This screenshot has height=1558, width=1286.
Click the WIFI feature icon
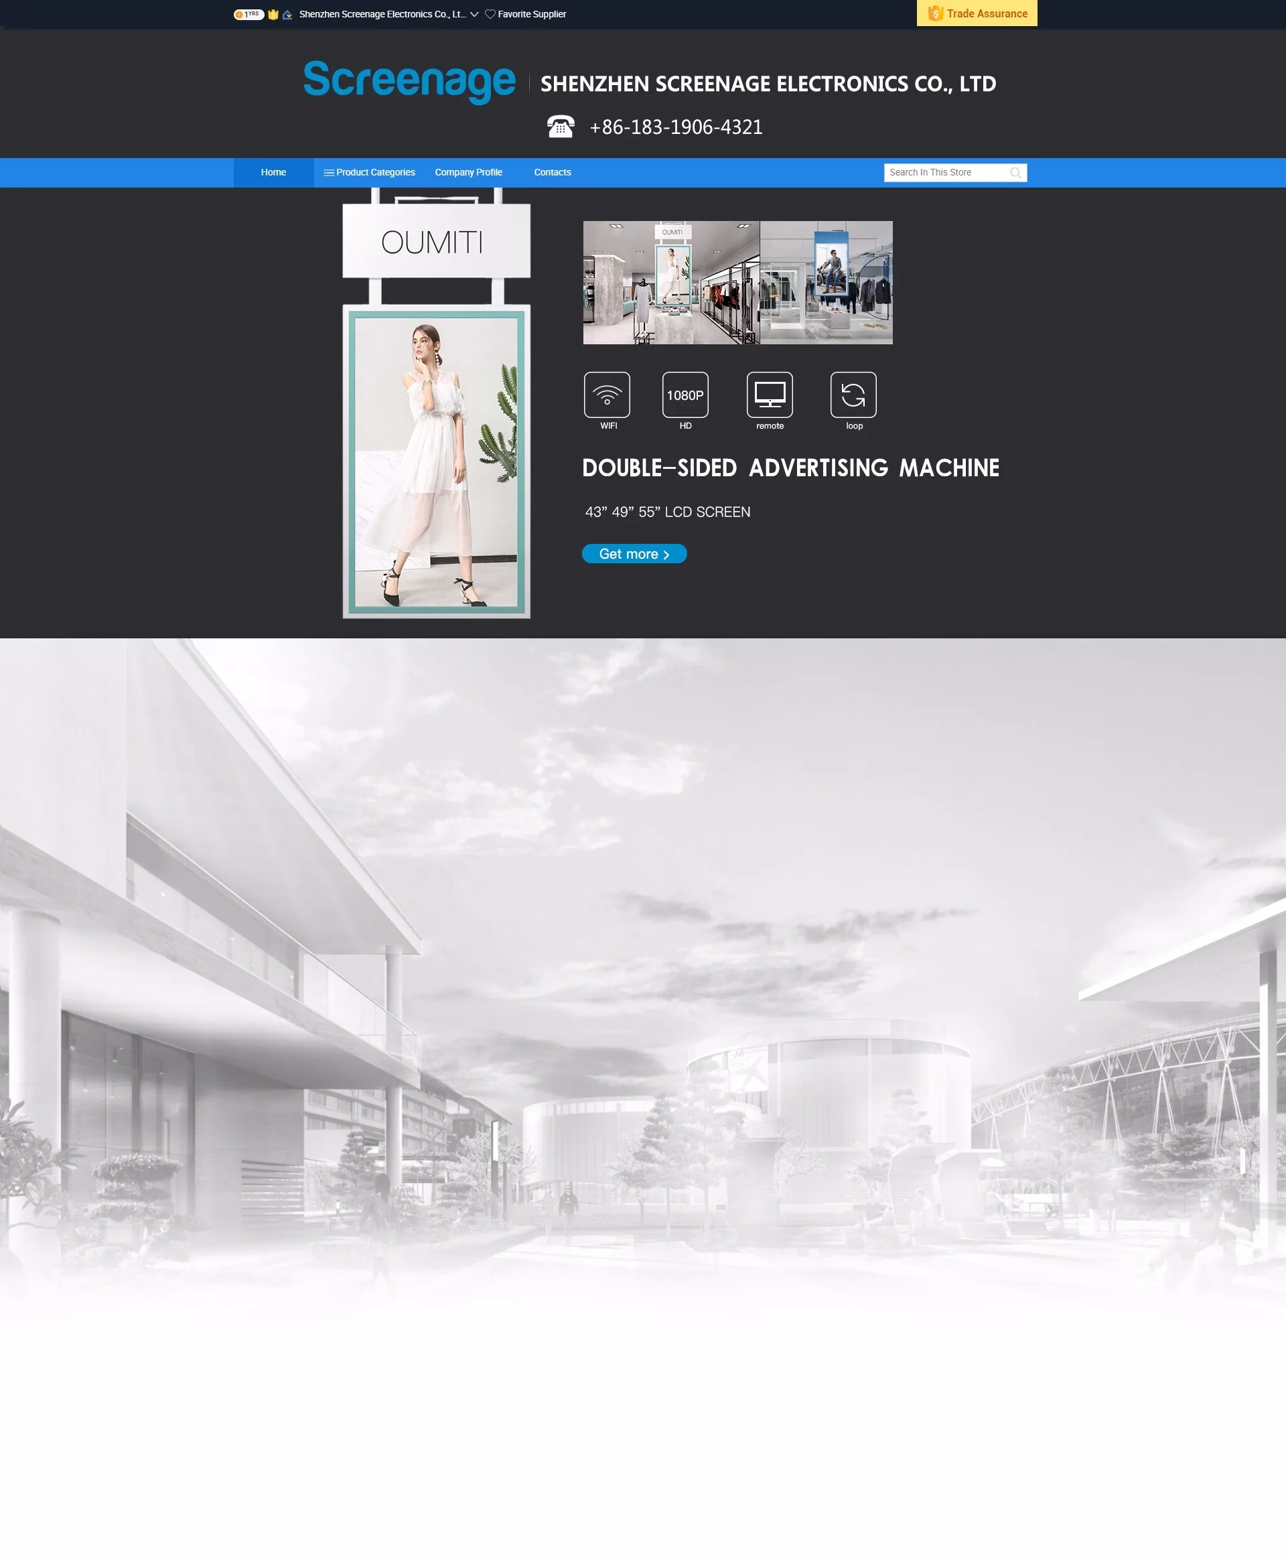(607, 395)
